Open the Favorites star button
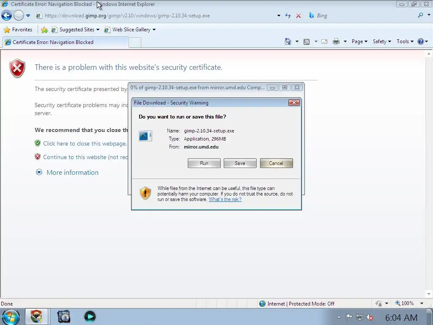 (18, 30)
